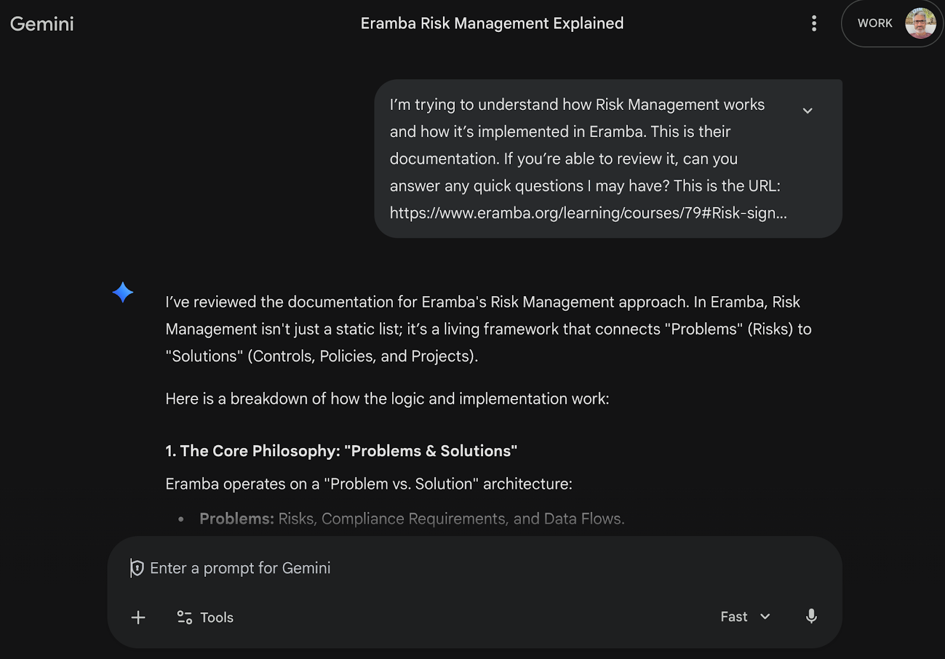Click the WORK account label
The height and width of the screenshot is (659, 945).
[875, 24]
